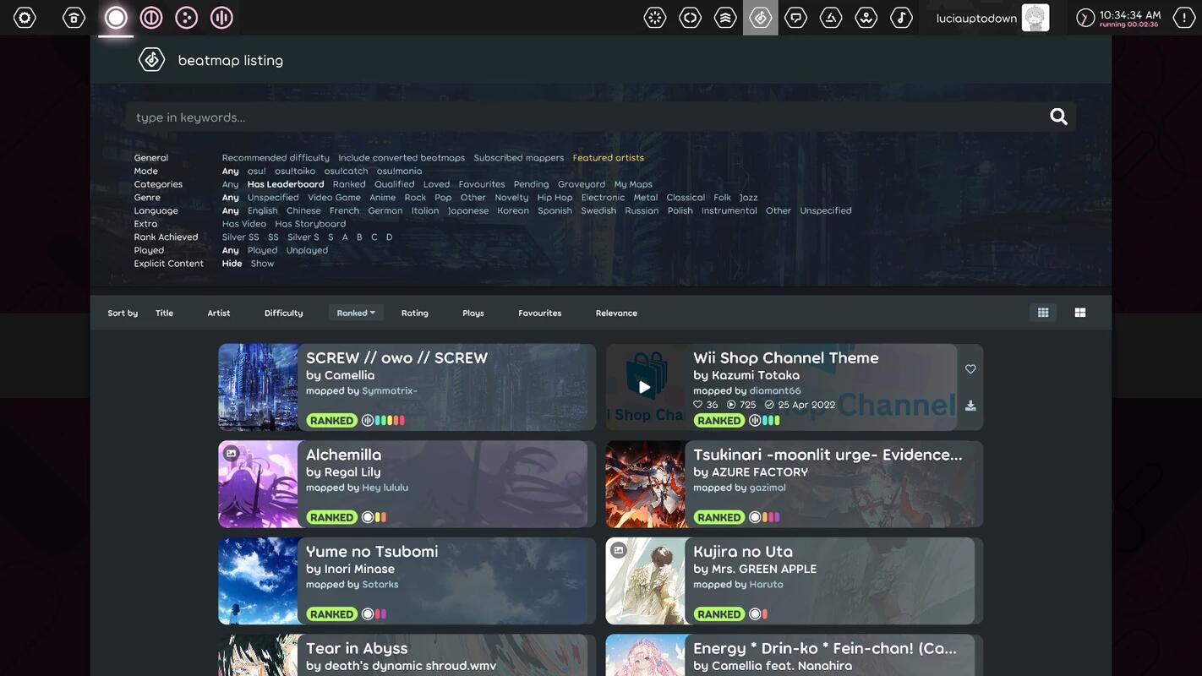
Task: Open the chat overlay icon
Action: pos(795,18)
